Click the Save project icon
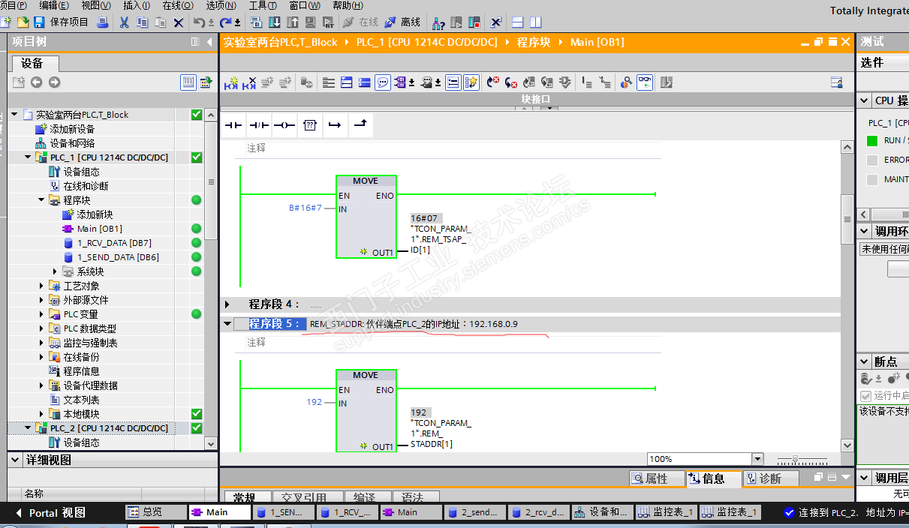The height and width of the screenshot is (528, 909). pyautogui.click(x=38, y=22)
